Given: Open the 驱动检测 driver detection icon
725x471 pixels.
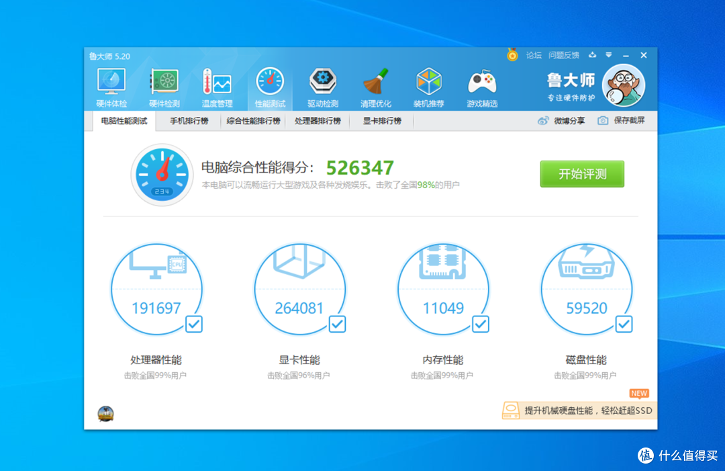Looking at the screenshot, I should pos(323,87).
